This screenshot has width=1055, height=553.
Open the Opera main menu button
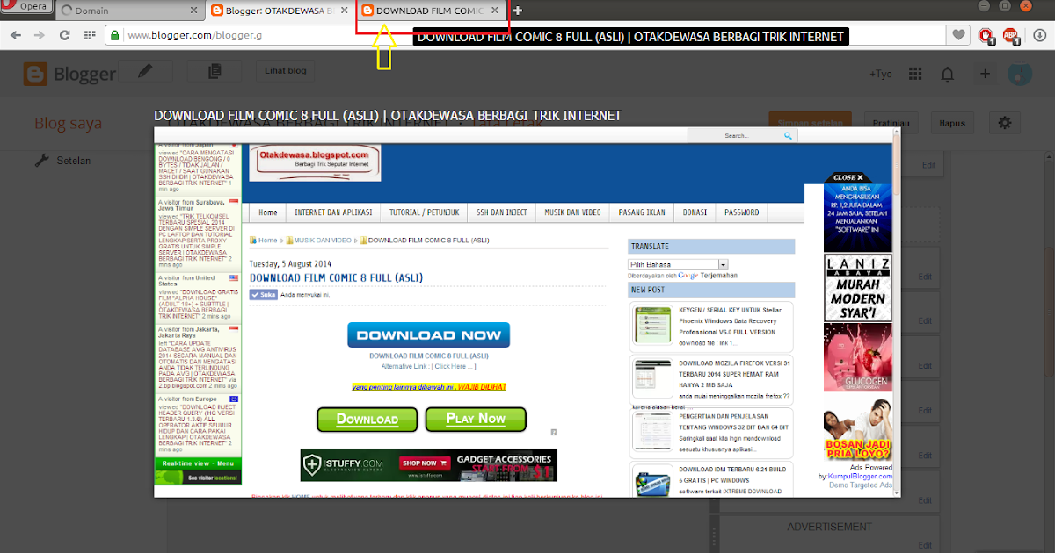pos(26,7)
